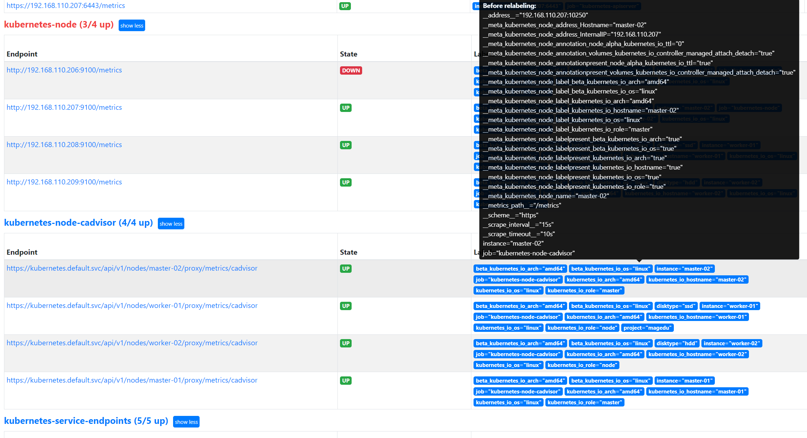807x438 pixels.
Task: Collapse the kubernetes-node section with show less
Action: (x=132, y=26)
